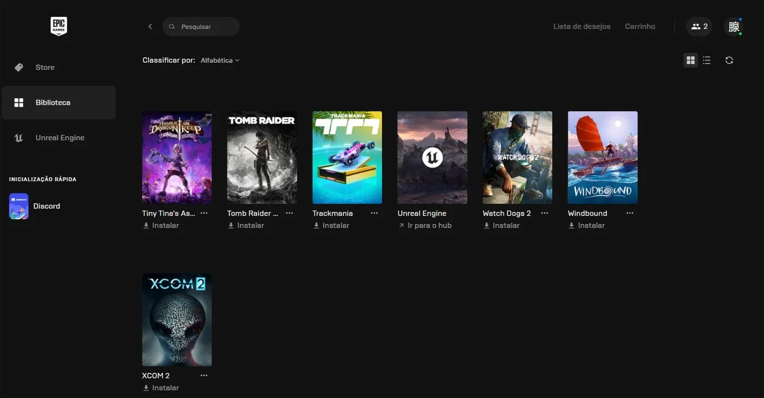
Task: Click download icon under Windbound
Action: tap(571, 226)
